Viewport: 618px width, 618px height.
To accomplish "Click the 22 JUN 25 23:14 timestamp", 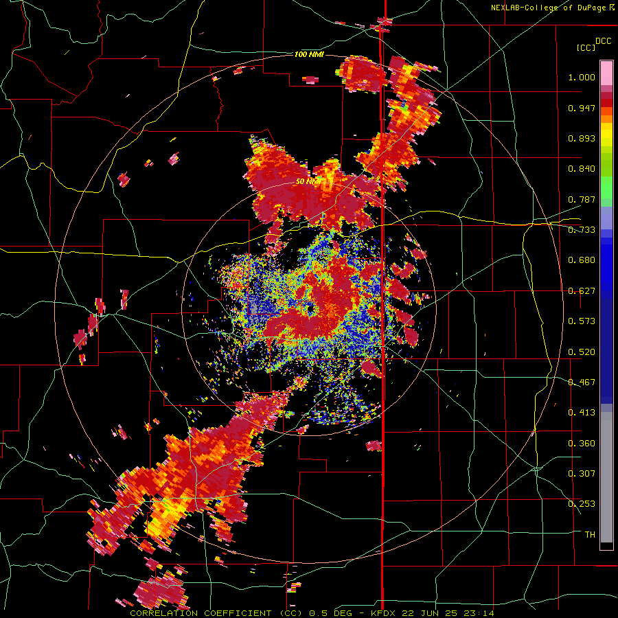I will coord(448,613).
